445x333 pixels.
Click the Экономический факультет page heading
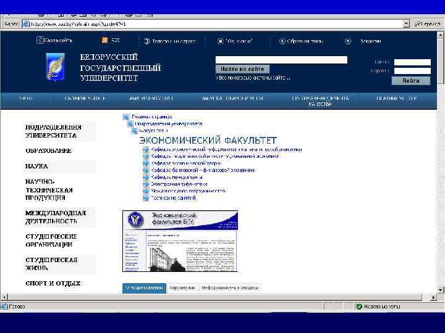coord(208,140)
